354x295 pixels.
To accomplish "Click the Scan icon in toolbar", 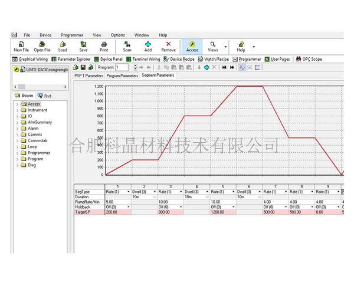I will tap(127, 44).
